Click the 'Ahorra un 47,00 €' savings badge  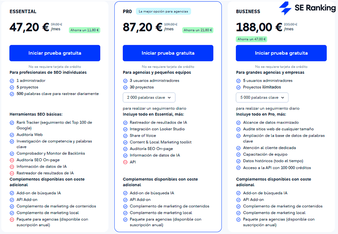coord(252,39)
